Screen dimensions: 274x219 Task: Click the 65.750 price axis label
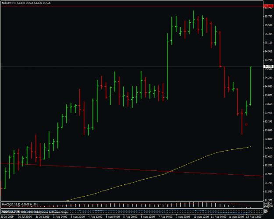click(x=269, y=16)
